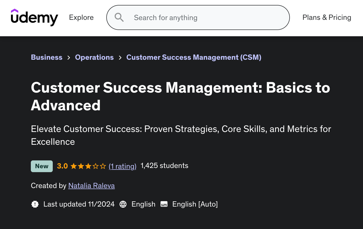The height and width of the screenshot is (229, 363).
Task: Click the breadcrumb chevron after Business
Action: (x=69, y=58)
